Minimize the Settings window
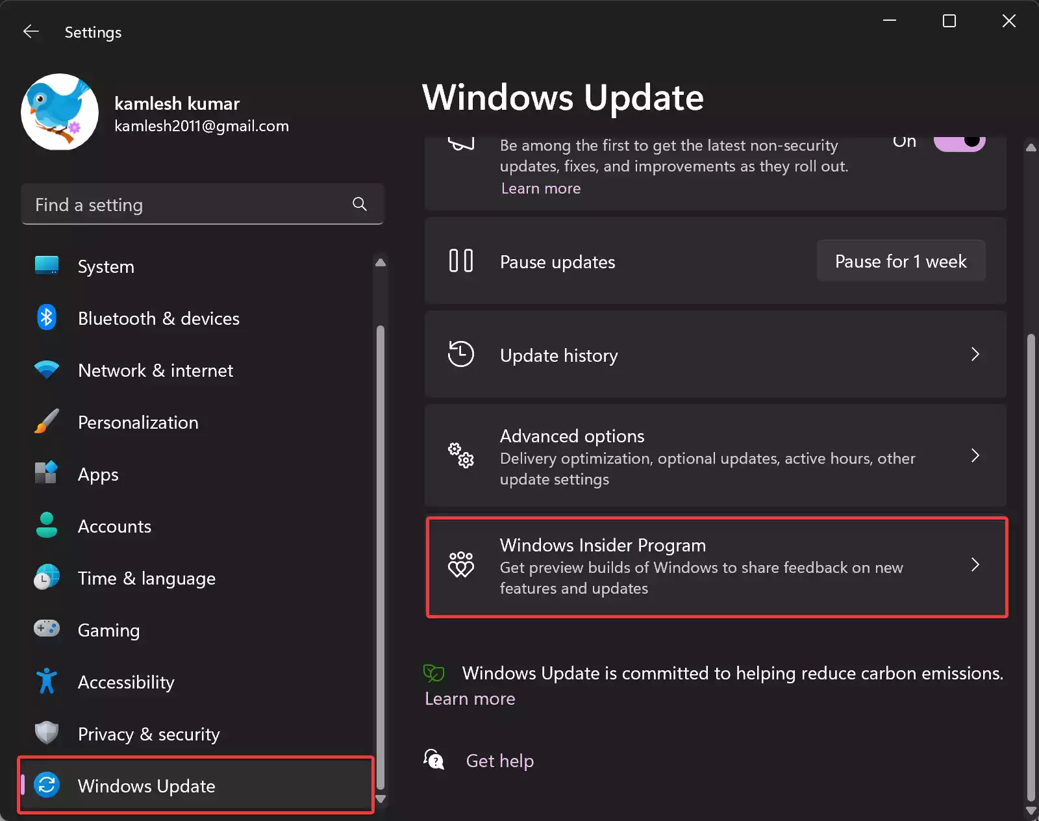1039x821 pixels. 890,21
